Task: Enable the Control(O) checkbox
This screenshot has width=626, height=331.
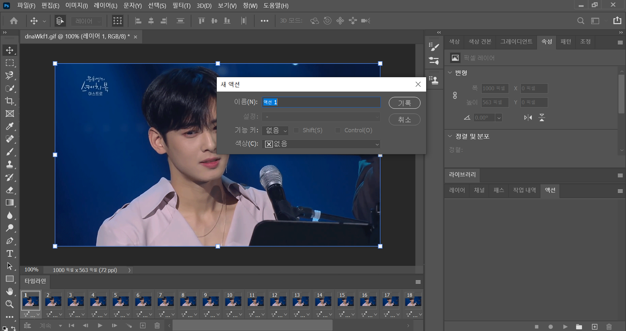Action: pos(338,130)
